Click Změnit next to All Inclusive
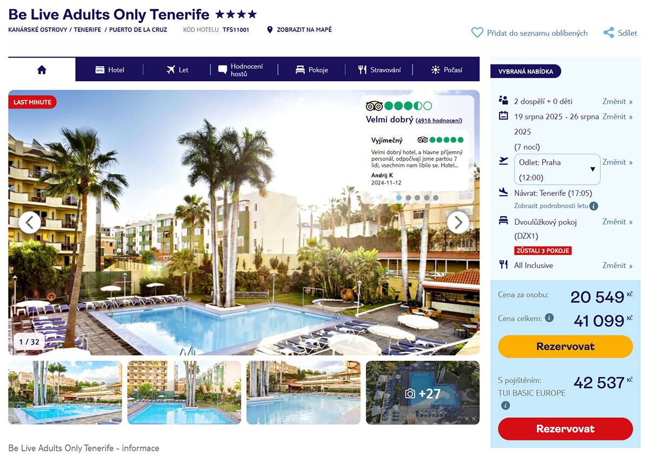 [618, 265]
